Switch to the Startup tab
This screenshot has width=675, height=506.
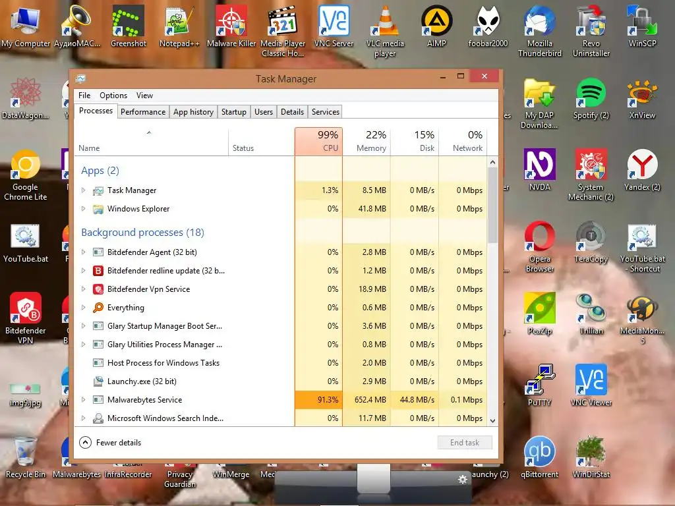[x=234, y=112]
